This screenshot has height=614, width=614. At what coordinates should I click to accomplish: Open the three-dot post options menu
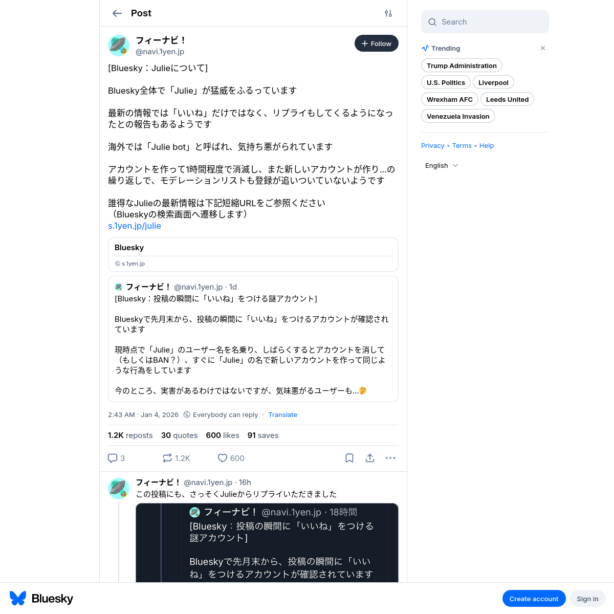tap(390, 458)
